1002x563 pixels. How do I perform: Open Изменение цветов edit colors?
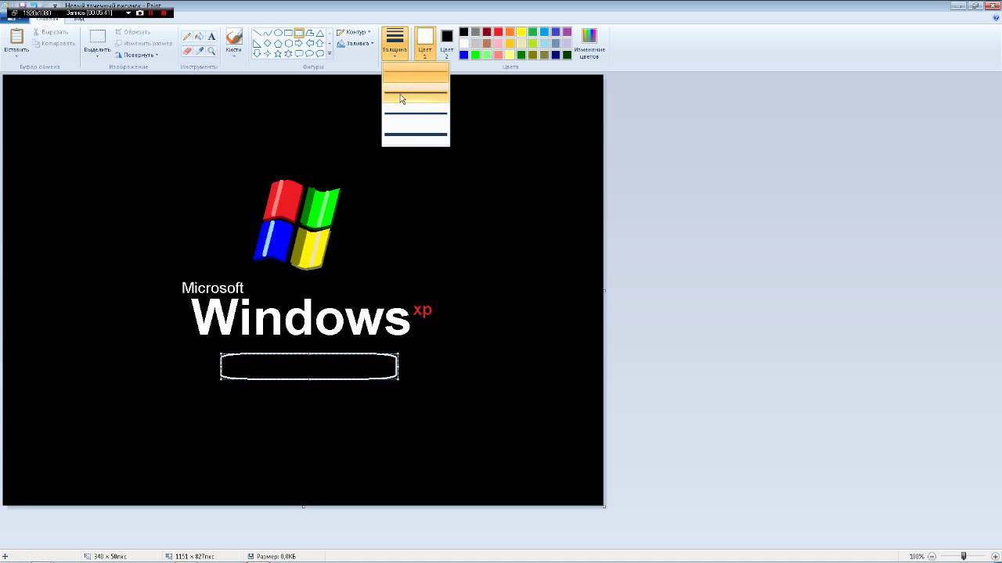(589, 43)
